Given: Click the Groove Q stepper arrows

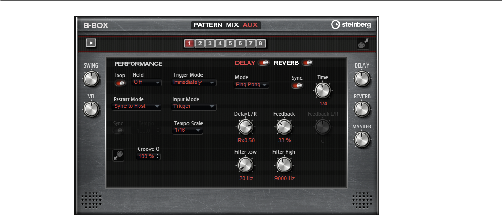Looking at the screenshot, I should pos(157,156).
